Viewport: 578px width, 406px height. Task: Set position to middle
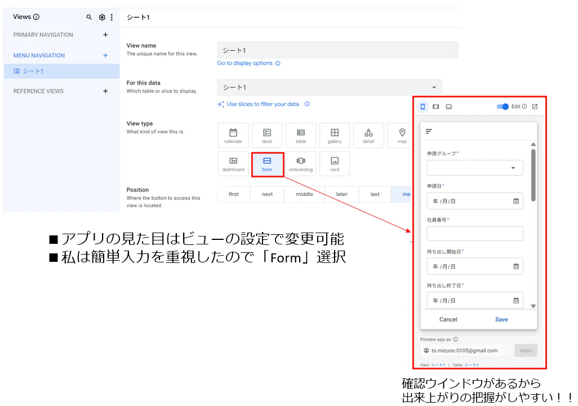click(304, 194)
